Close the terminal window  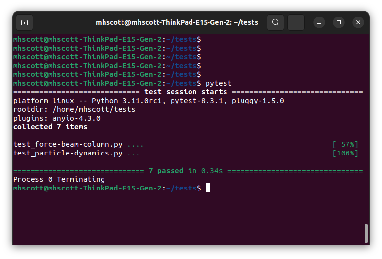(358, 22)
